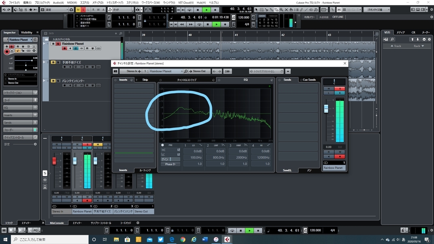
Task: Expand the Rainbow Planet name dropdown in Inspector
Action: [x=31, y=39]
